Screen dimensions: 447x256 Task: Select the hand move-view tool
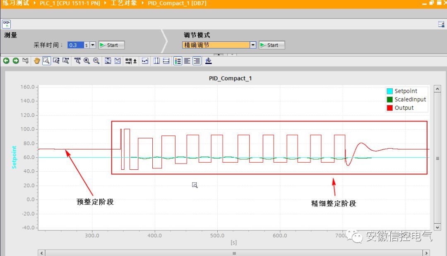37,61
